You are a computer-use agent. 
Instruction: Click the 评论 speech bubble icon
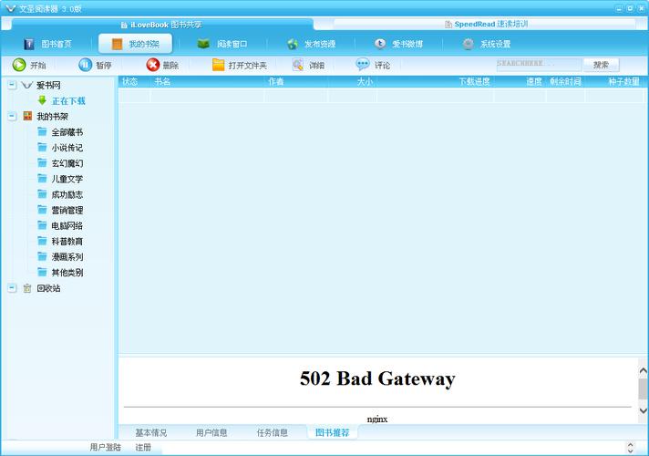[363, 64]
